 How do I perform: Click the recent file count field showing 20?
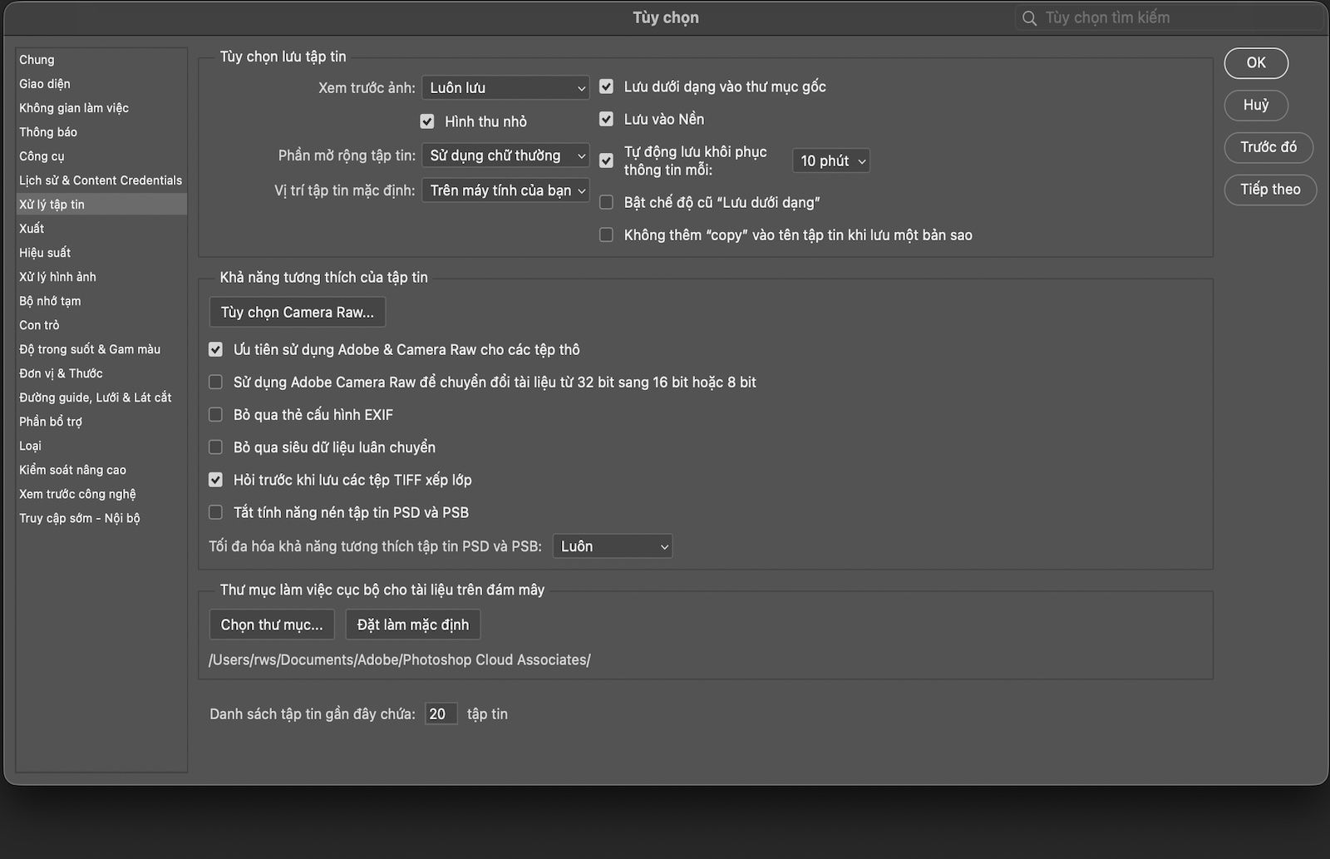click(441, 713)
